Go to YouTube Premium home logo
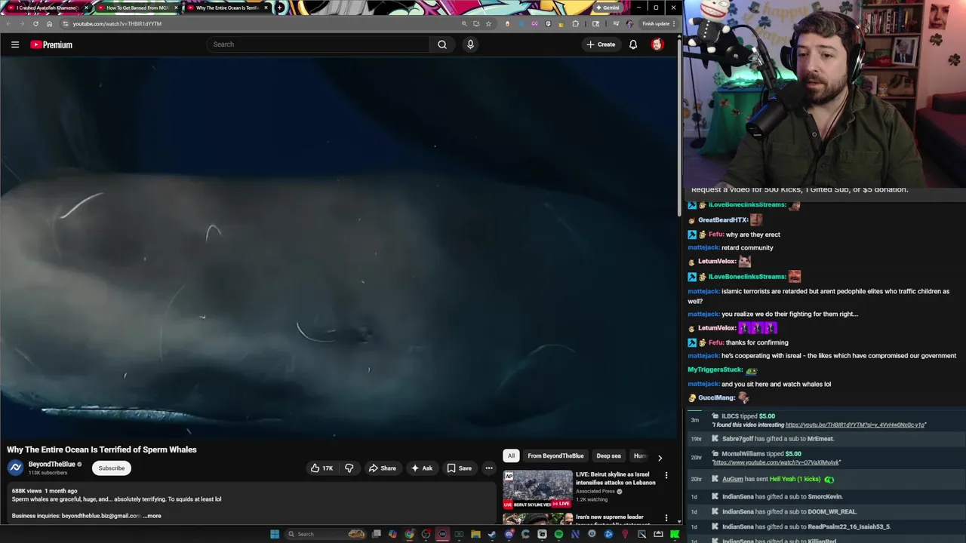The height and width of the screenshot is (543, 966). (x=51, y=44)
